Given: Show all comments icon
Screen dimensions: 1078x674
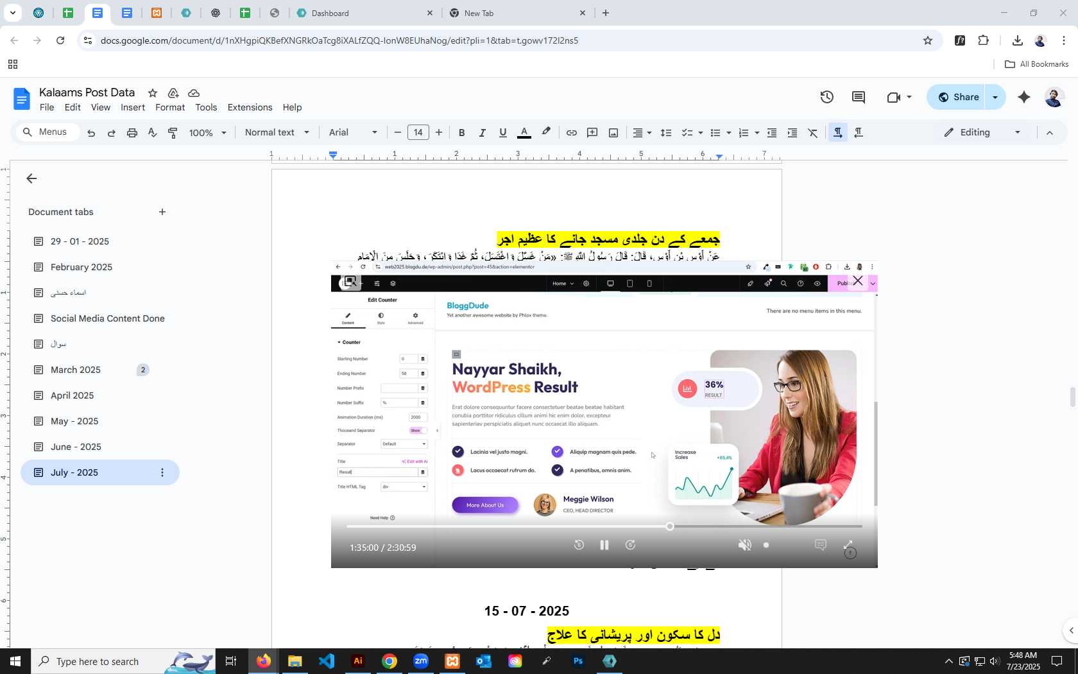Looking at the screenshot, I should [859, 97].
